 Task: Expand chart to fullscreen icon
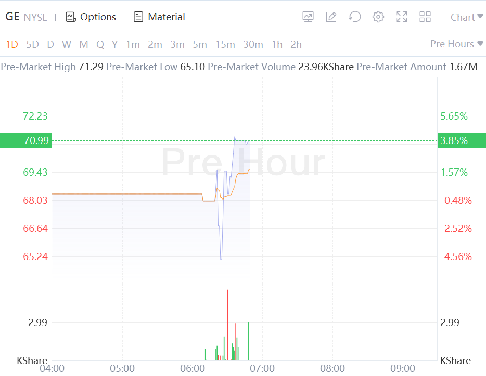click(402, 17)
